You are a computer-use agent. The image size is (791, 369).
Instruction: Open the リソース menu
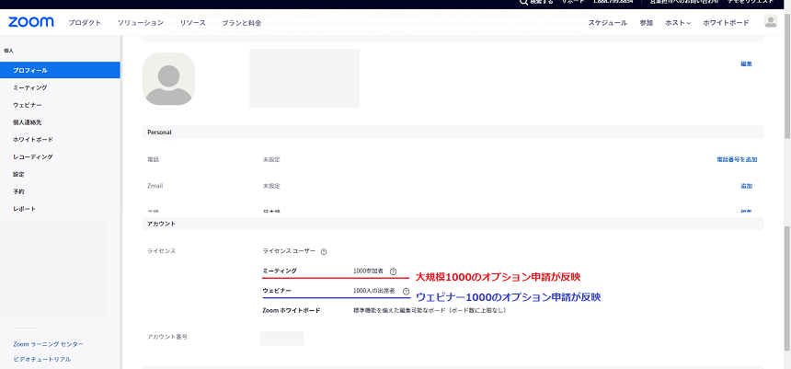pyautogui.click(x=193, y=22)
